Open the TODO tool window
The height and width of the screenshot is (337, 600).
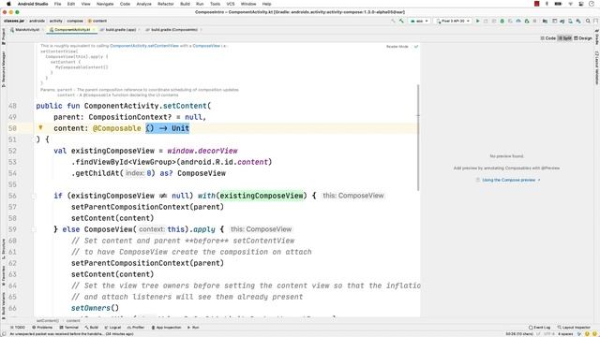[x=18, y=328]
